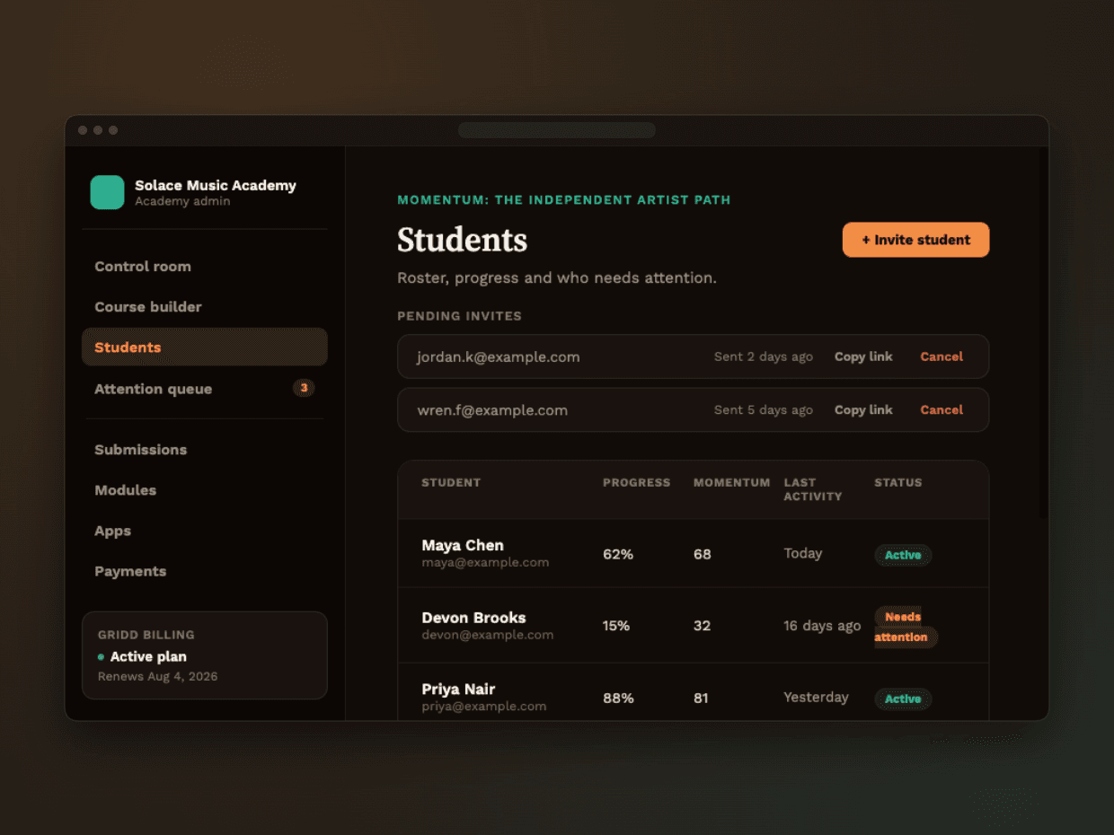Click the vertical scrollbar on the right
Screen dimensions: 1114x835
click(x=1043, y=332)
